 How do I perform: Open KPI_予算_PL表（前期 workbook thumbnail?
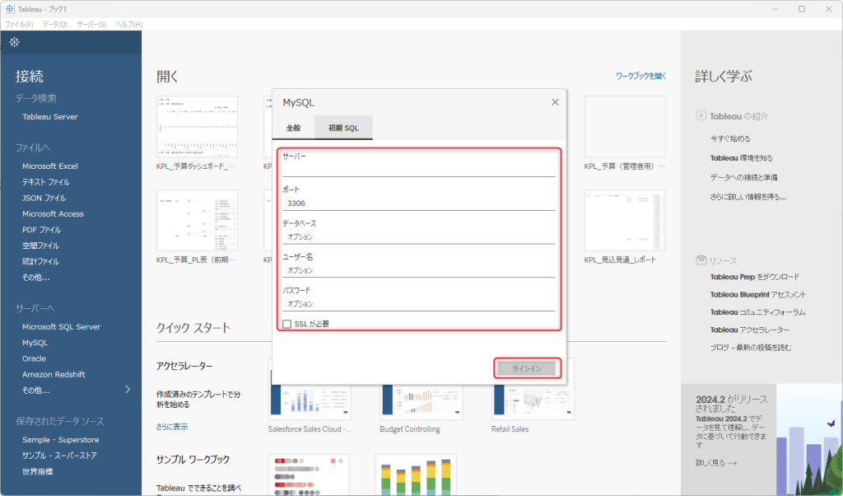coord(197,220)
